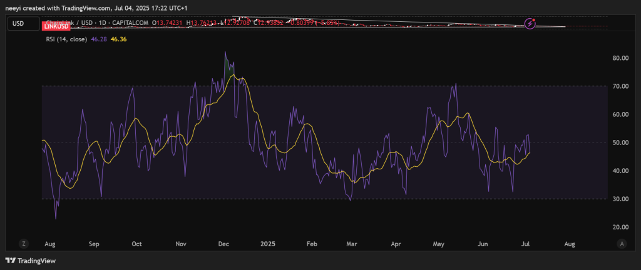Image resolution: width=641 pixels, height=270 pixels.
Task: Click the purple lightning flash icon
Action: click(530, 24)
